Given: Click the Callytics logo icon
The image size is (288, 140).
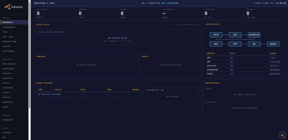Looking at the screenshot, I should pos(8,7).
